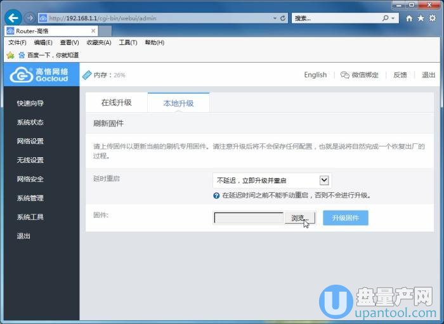Expand the delayed restart dropdown

pos(324,181)
